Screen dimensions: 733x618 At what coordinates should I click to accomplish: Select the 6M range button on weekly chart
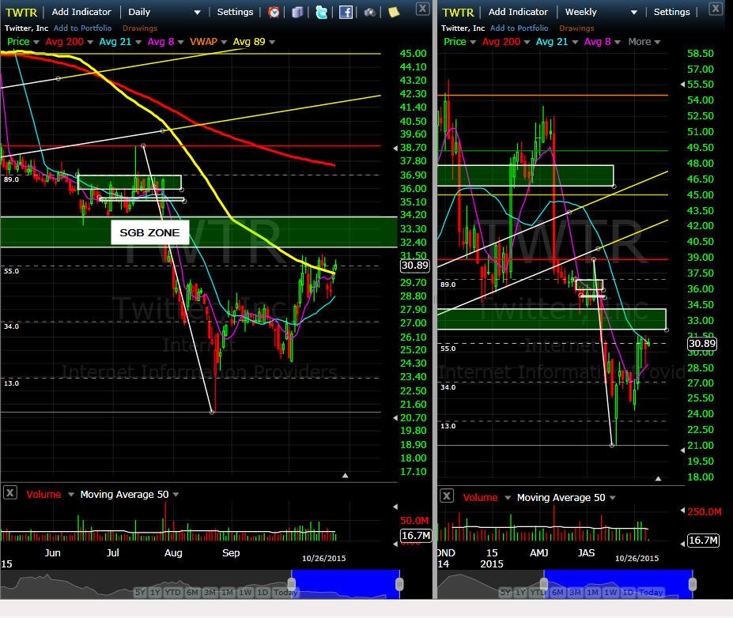[557, 592]
